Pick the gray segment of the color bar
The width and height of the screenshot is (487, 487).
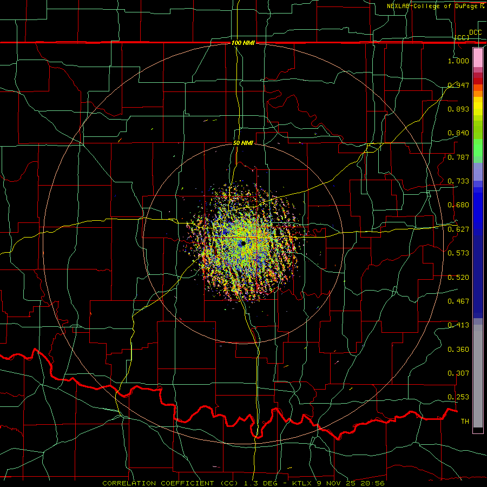pyautogui.click(x=478, y=376)
